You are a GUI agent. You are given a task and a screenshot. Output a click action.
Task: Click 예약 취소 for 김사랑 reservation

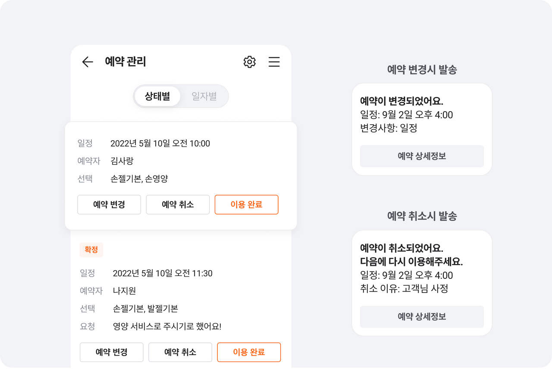[x=178, y=205]
